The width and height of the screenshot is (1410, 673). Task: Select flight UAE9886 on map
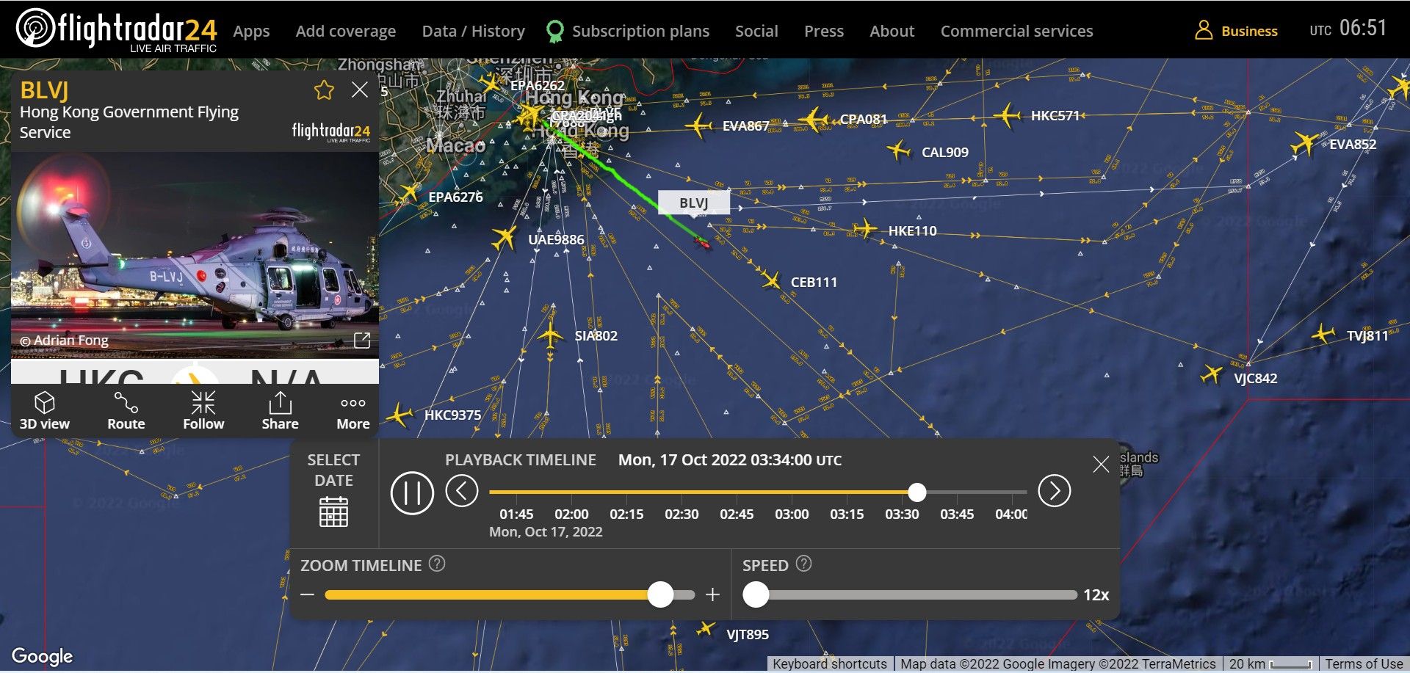[505, 237]
